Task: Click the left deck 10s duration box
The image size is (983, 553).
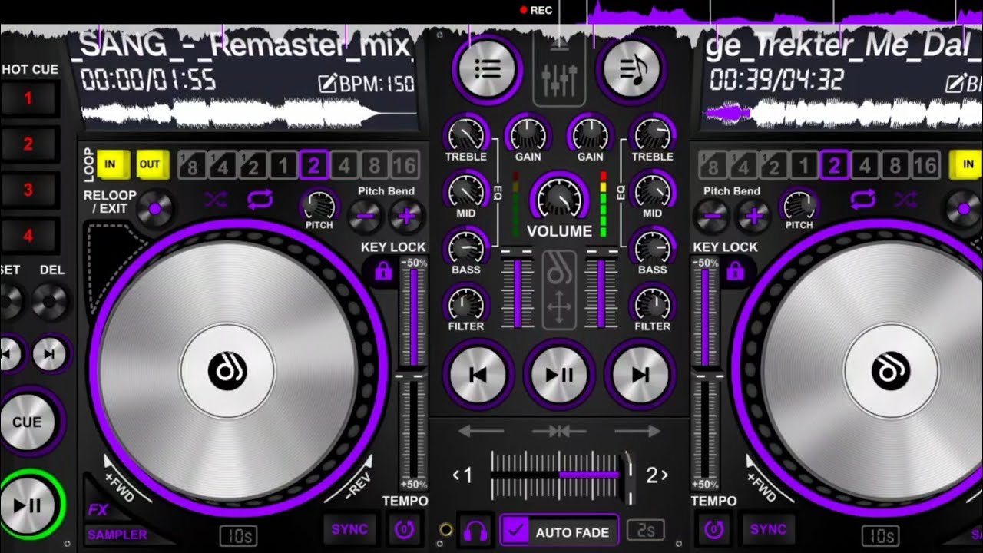Action: (x=237, y=535)
